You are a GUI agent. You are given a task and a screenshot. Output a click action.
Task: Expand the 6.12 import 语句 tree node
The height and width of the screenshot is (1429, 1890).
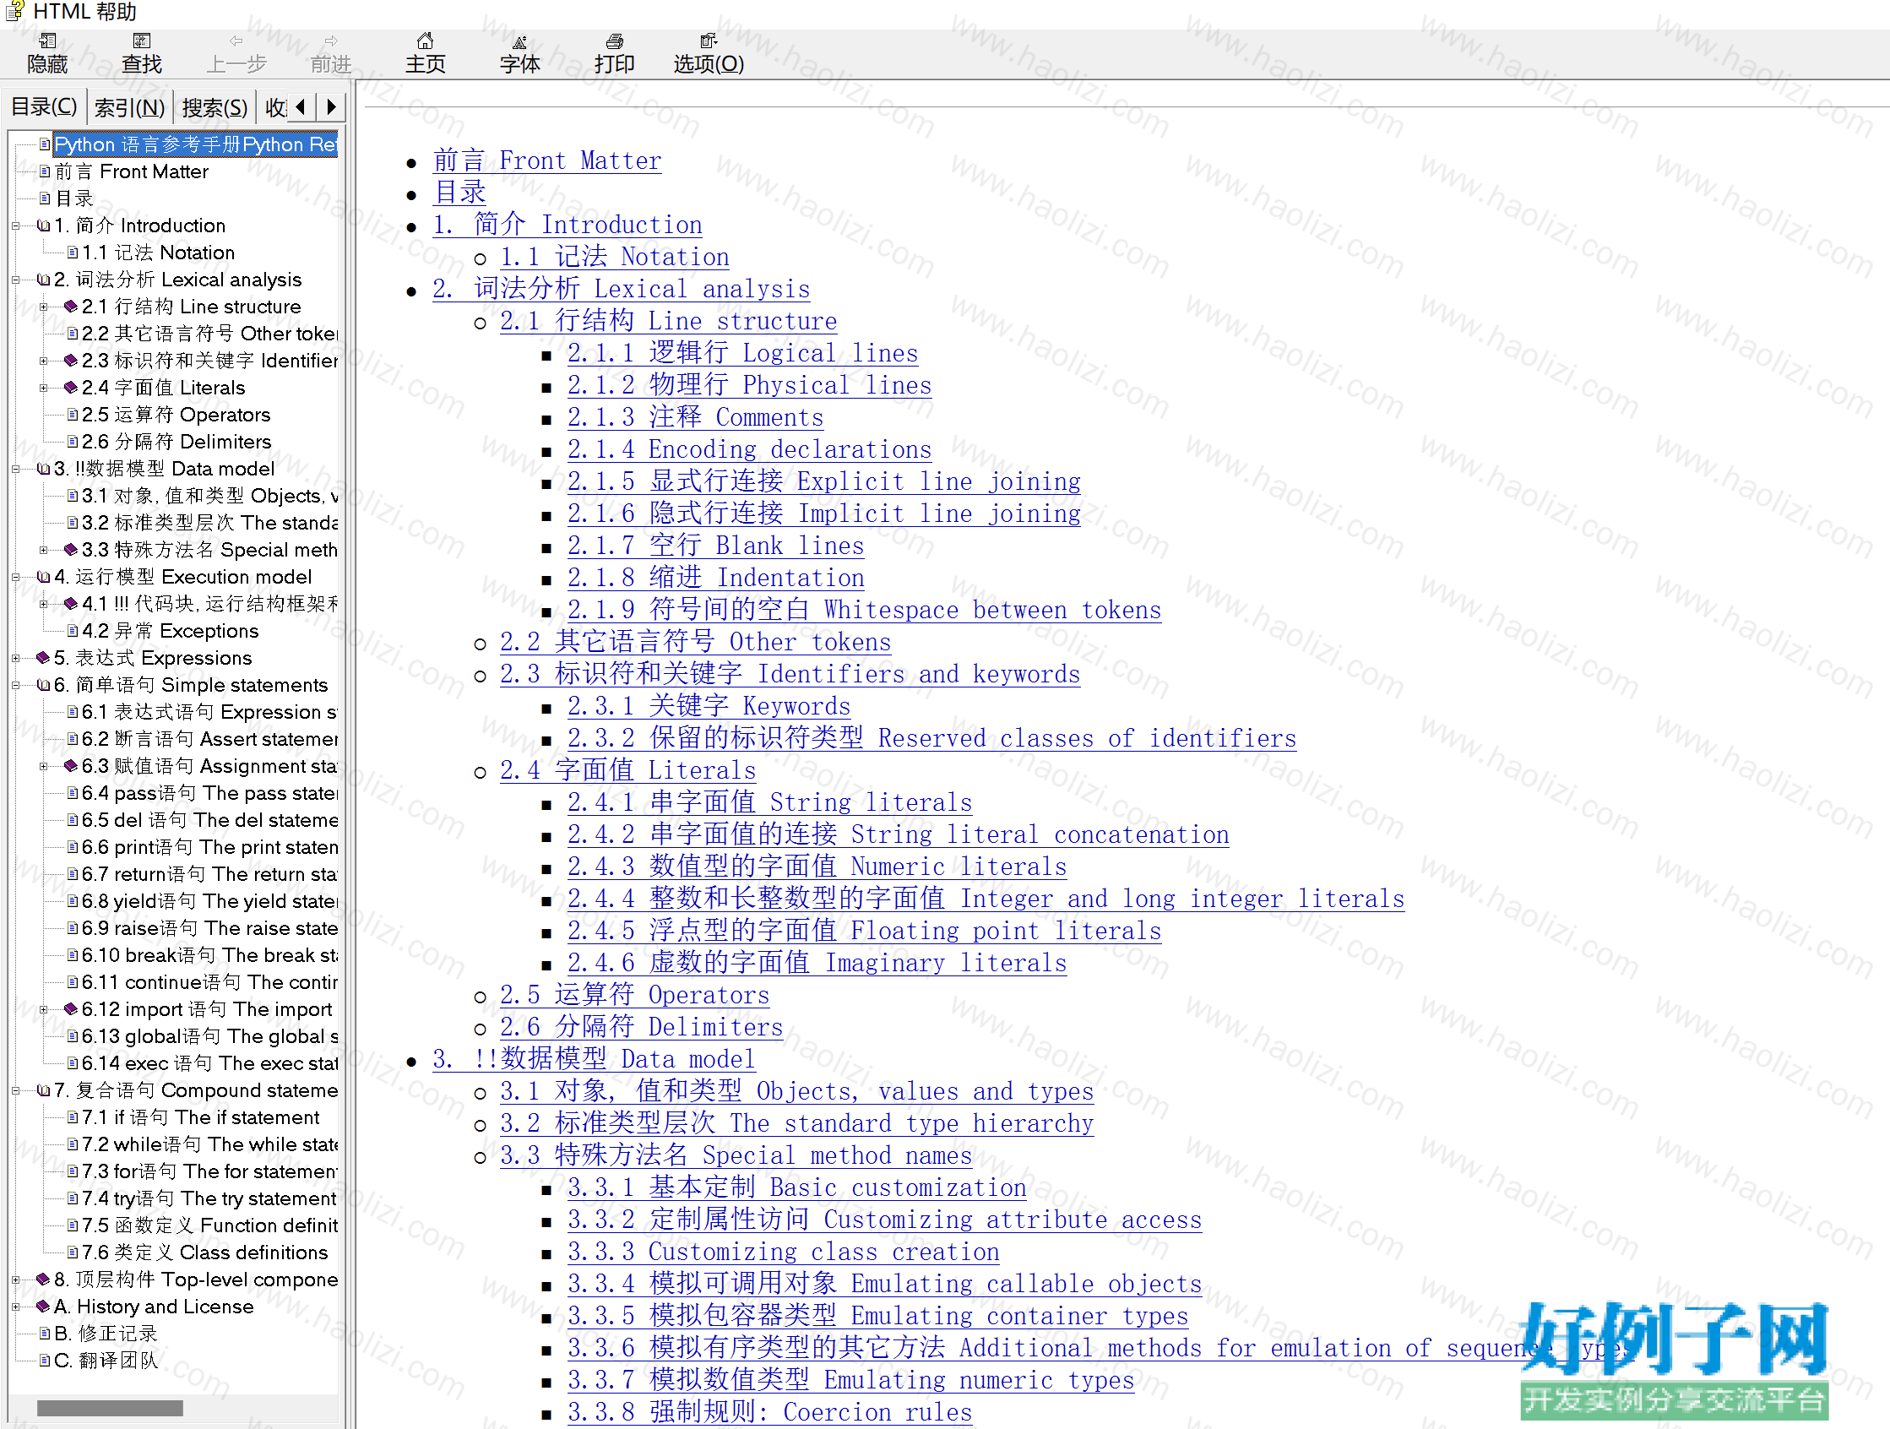[44, 1010]
